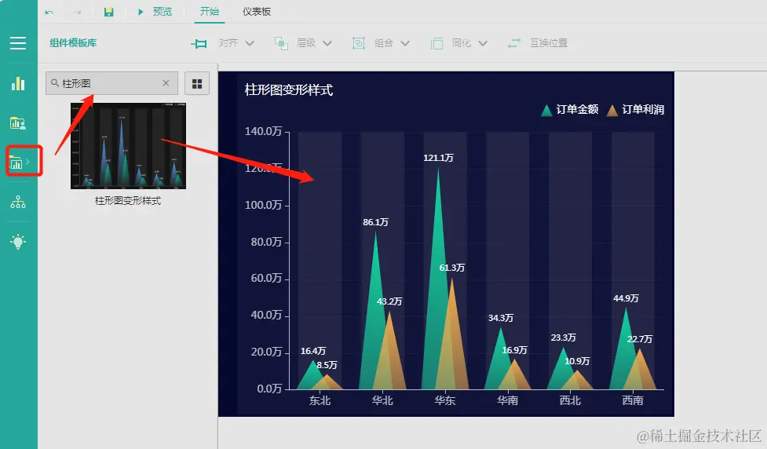Viewport: 767px width, 449px height.
Task: Toggle the 订单金额 legend item
Action: (570, 110)
